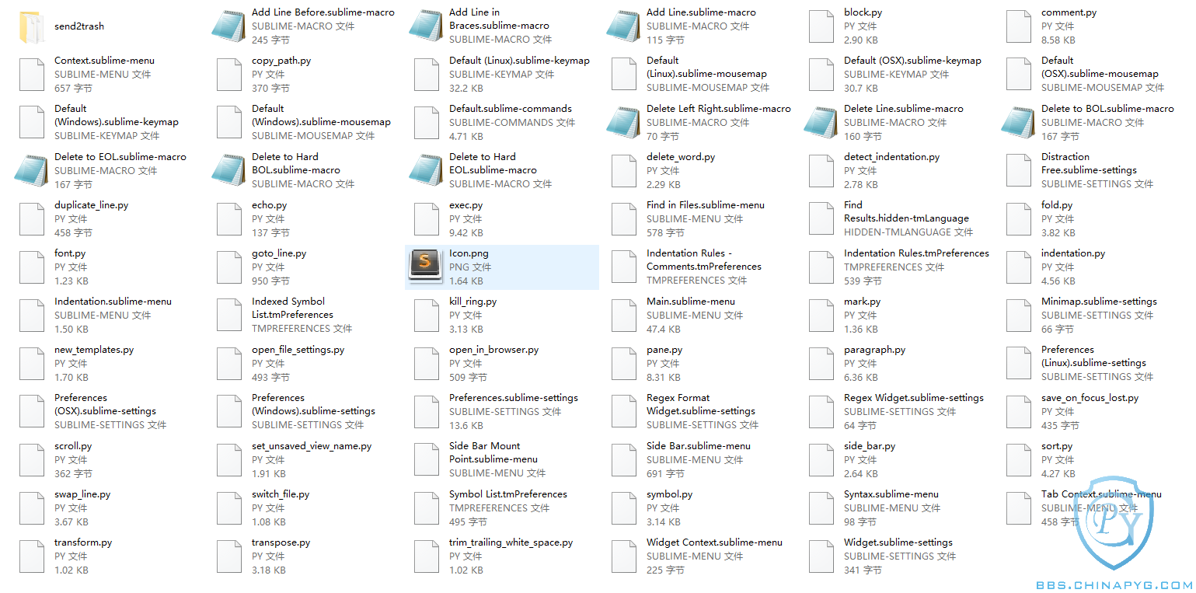Select the Icon.png Sublime logo thumbnail
The height and width of the screenshot is (593, 1196).
click(x=425, y=267)
